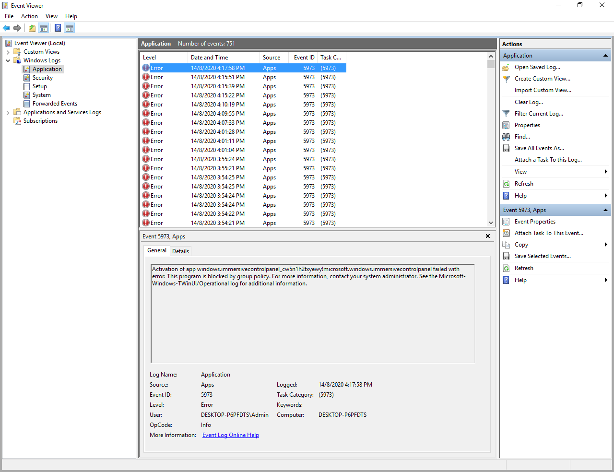Click the Back arrow in the toolbar
614x472 pixels.
click(x=6, y=28)
